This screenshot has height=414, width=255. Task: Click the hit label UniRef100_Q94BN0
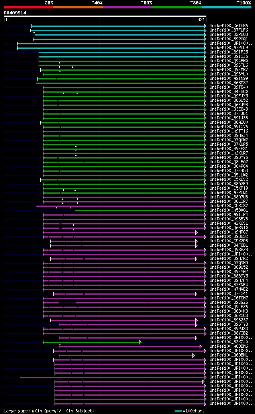point(229,61)
